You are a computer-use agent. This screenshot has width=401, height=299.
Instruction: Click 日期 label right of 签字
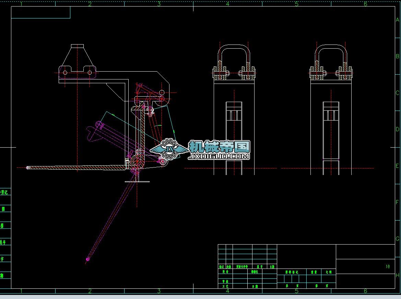pyautogui.click(x=272, y=266)
